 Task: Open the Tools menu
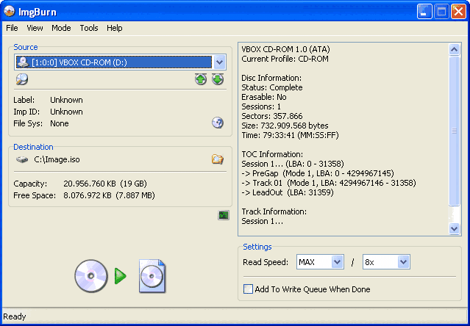click(89, 28)
